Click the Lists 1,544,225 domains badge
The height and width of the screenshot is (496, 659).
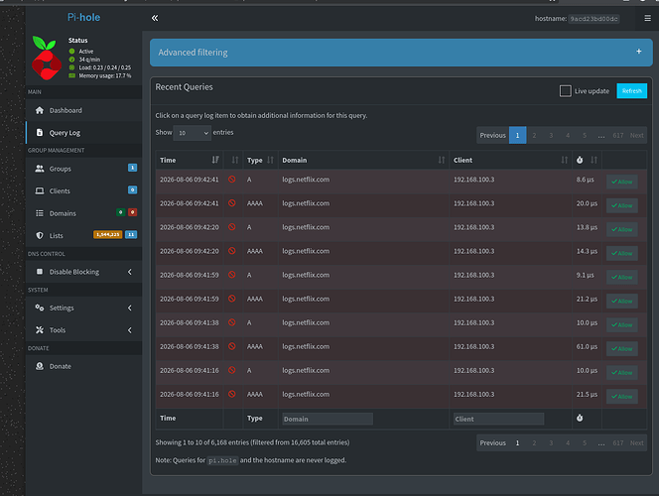[x=107, y=235]
